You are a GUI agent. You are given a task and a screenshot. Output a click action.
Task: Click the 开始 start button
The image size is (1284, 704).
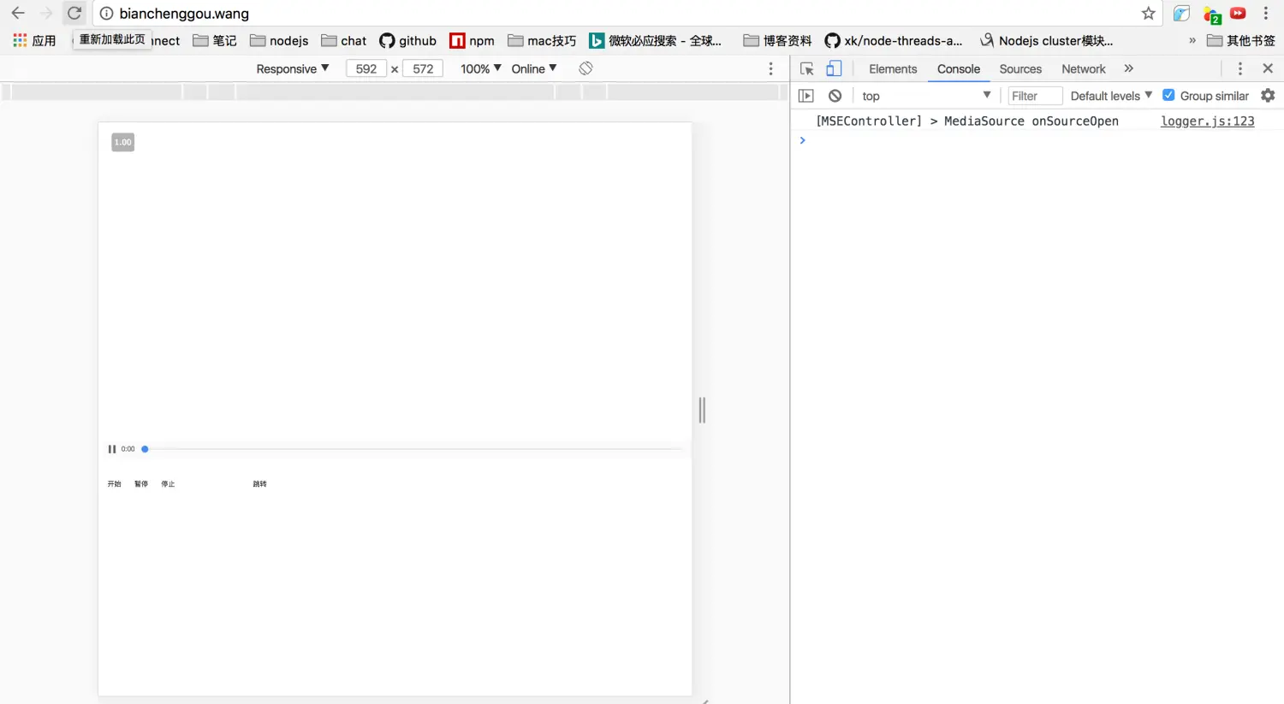point(115,484)
